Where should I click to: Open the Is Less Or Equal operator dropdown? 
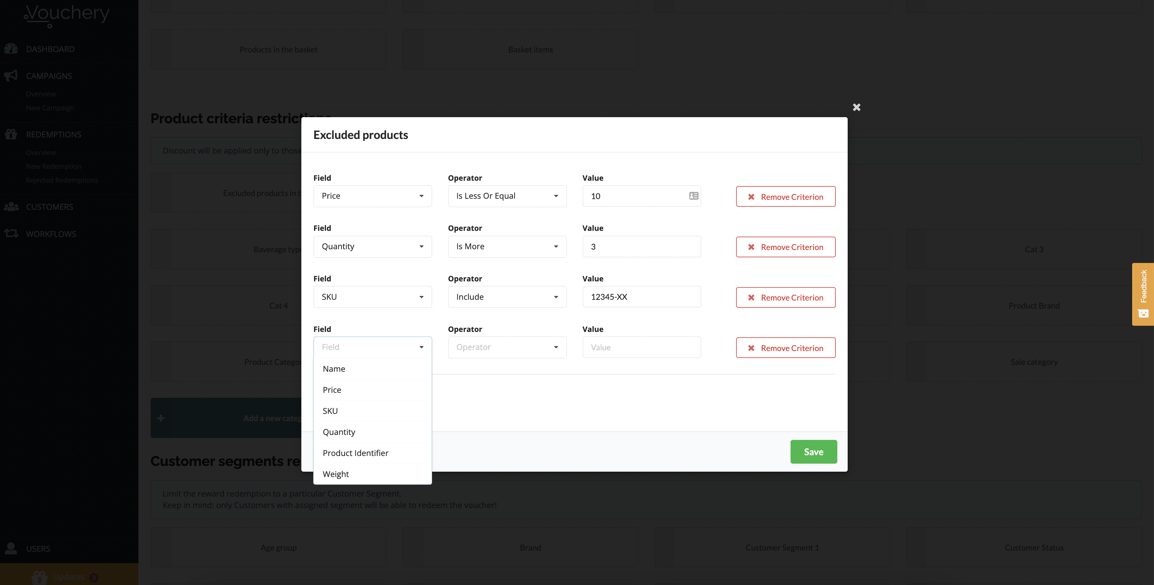(x=507, y=196)
